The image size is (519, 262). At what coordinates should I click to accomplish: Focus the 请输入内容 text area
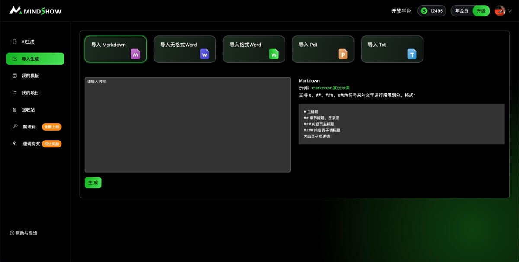click(187, 125)
